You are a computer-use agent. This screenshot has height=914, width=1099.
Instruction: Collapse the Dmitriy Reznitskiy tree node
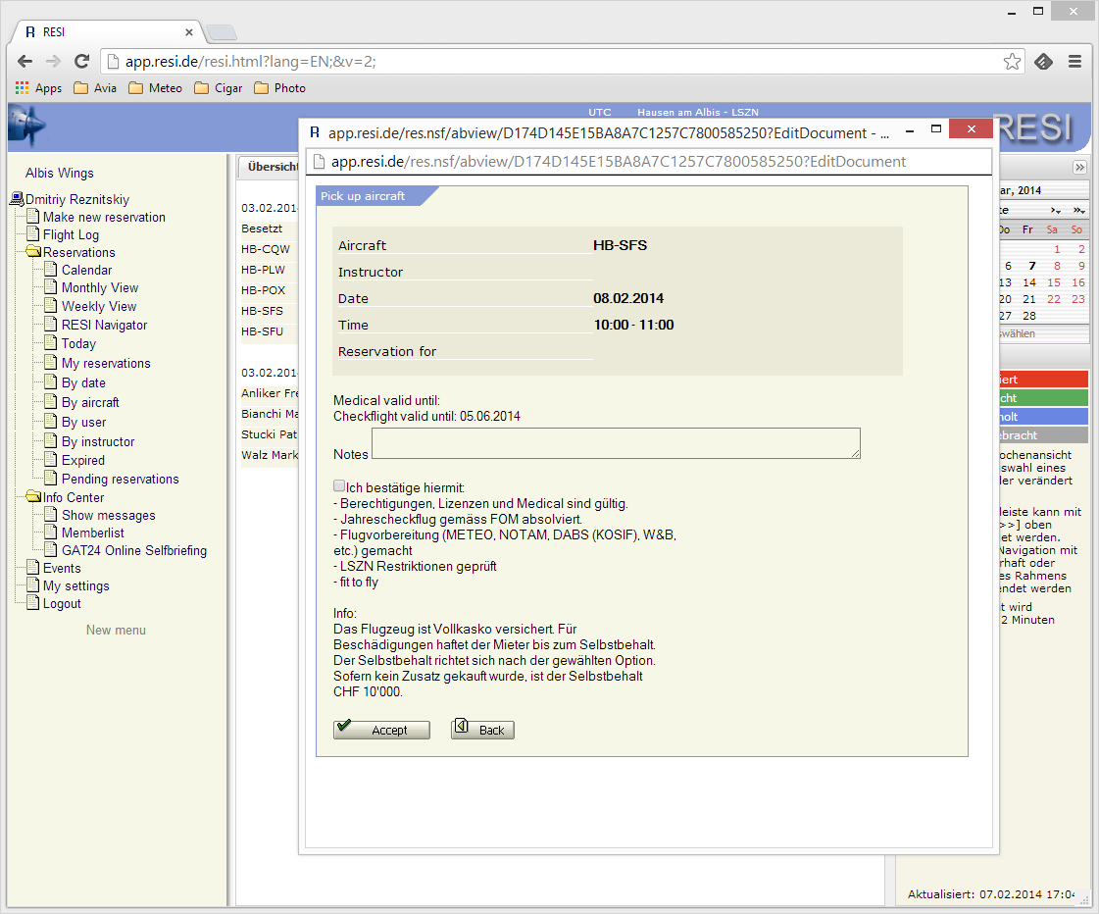(17, 199)
